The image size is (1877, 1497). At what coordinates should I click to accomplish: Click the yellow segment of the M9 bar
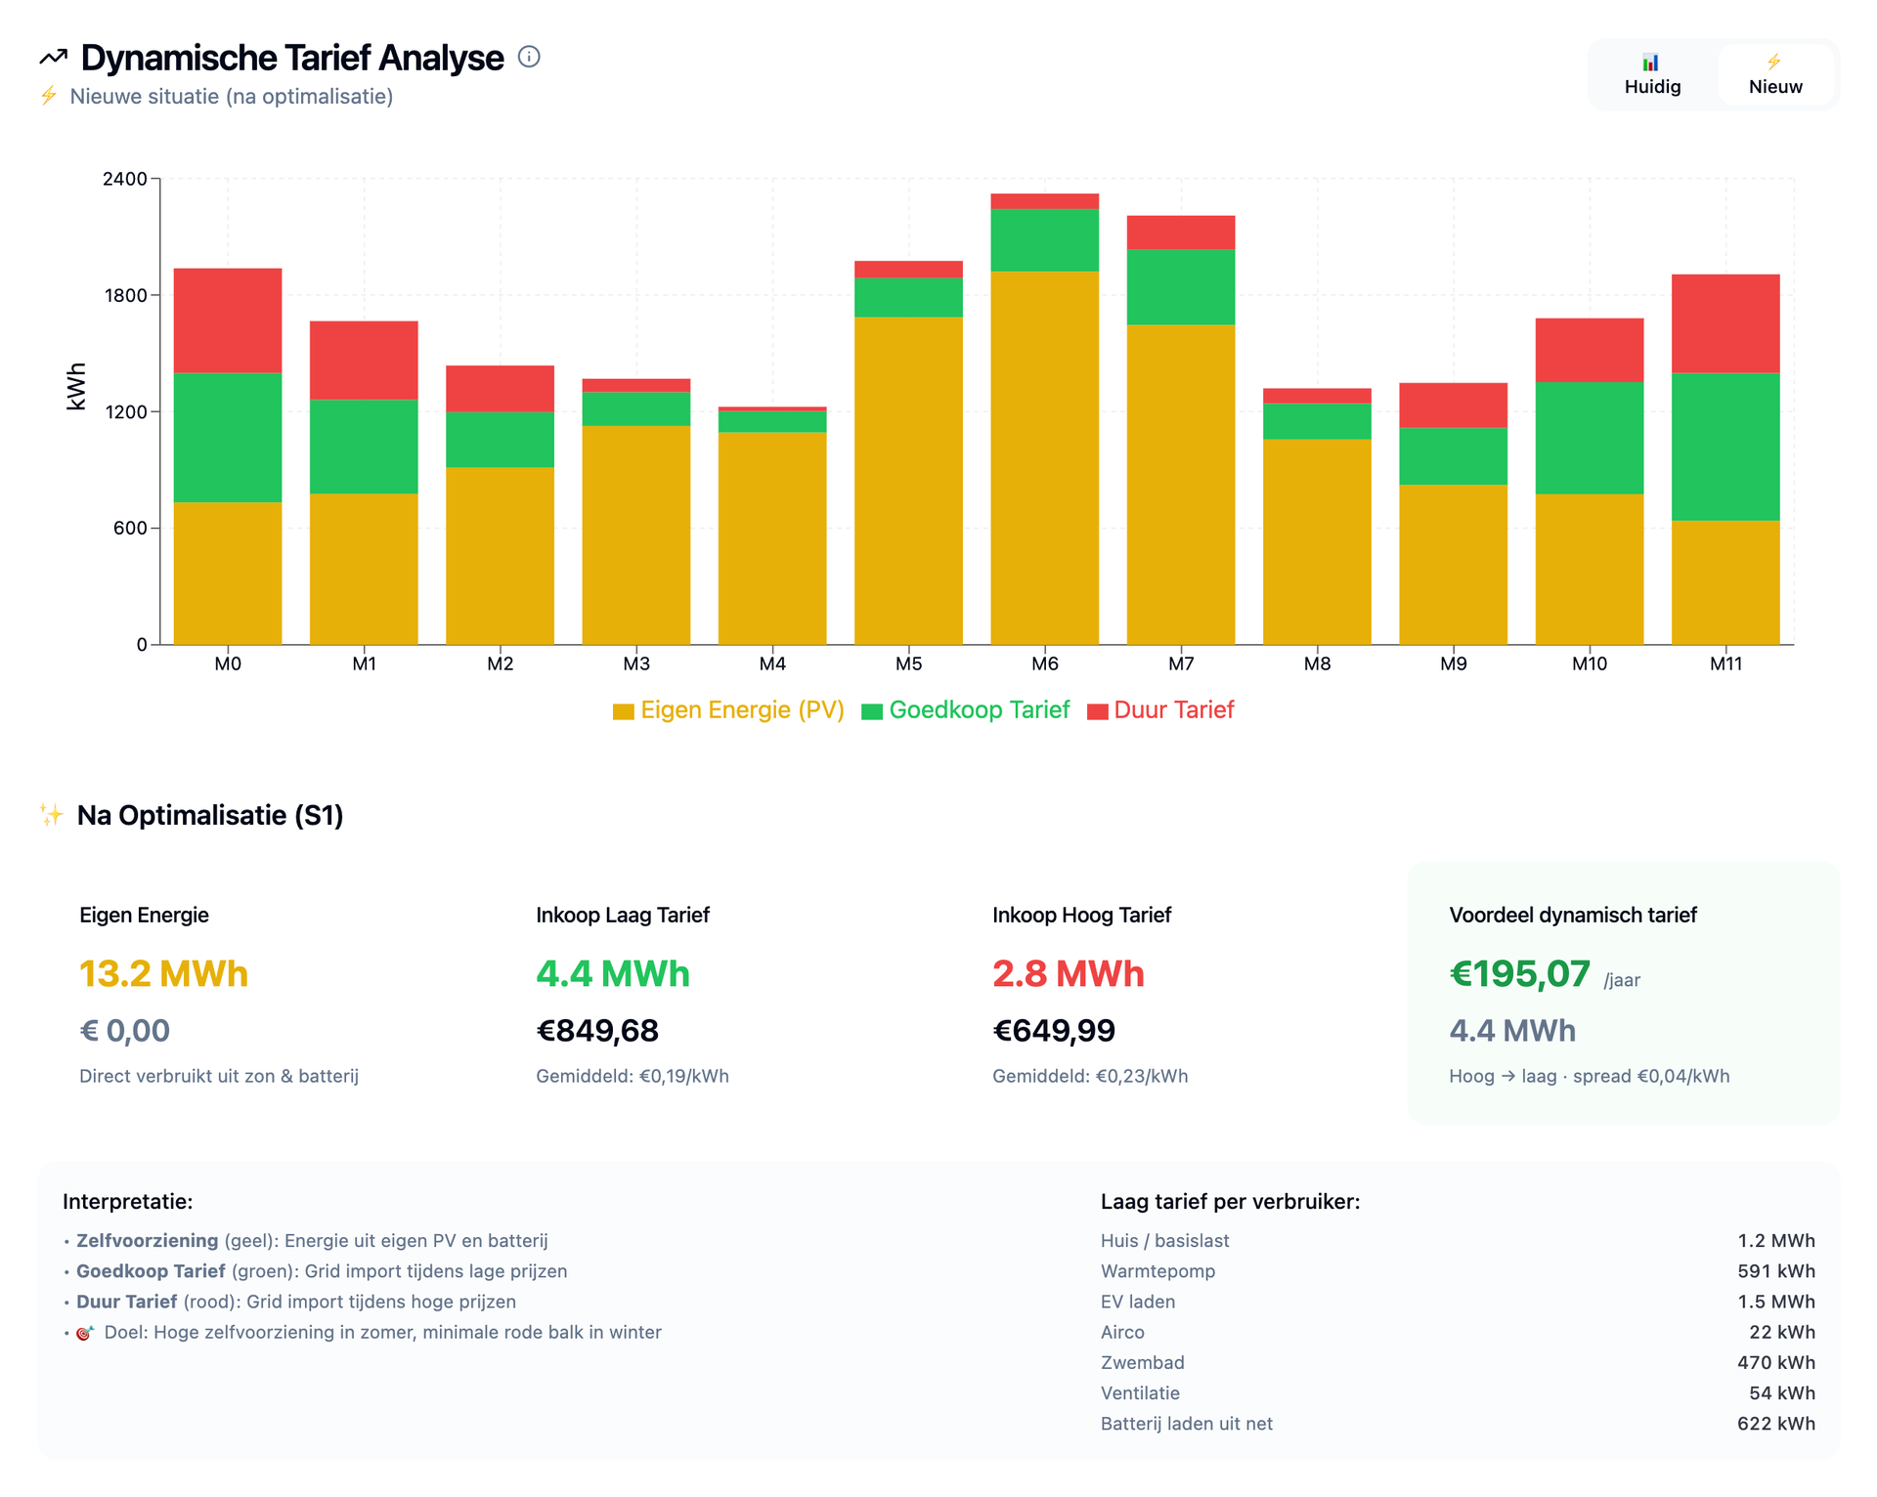[x=1454, y=565]
